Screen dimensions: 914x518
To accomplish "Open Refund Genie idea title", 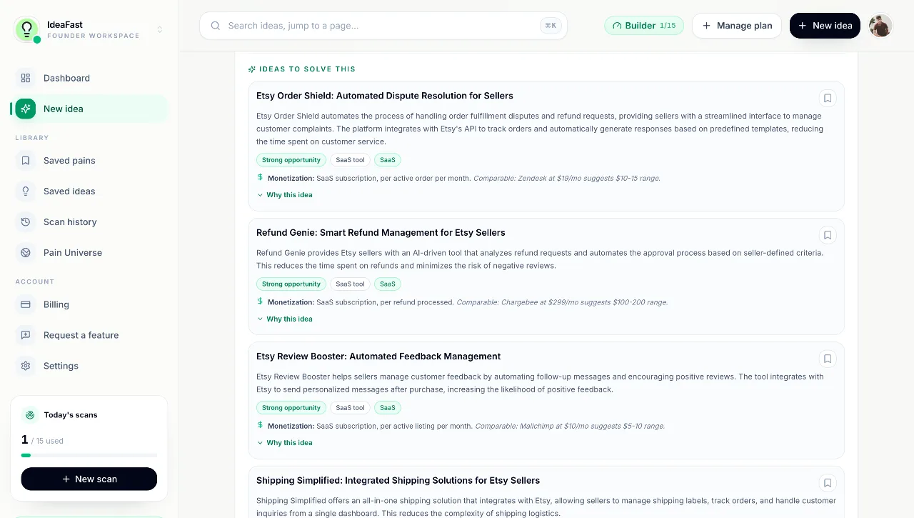I will [381, 233].
